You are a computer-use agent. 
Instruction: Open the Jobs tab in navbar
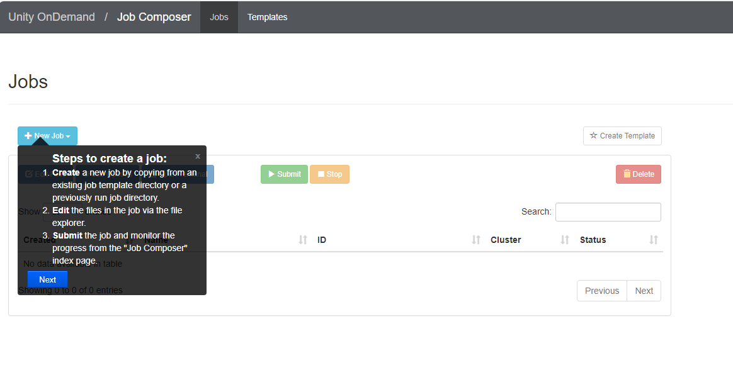pyautogui.click(x=219, y=17)
